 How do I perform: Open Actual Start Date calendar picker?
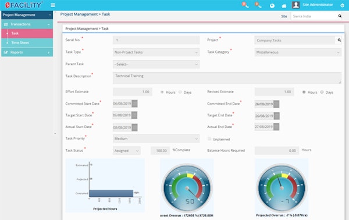pos(134,127)
